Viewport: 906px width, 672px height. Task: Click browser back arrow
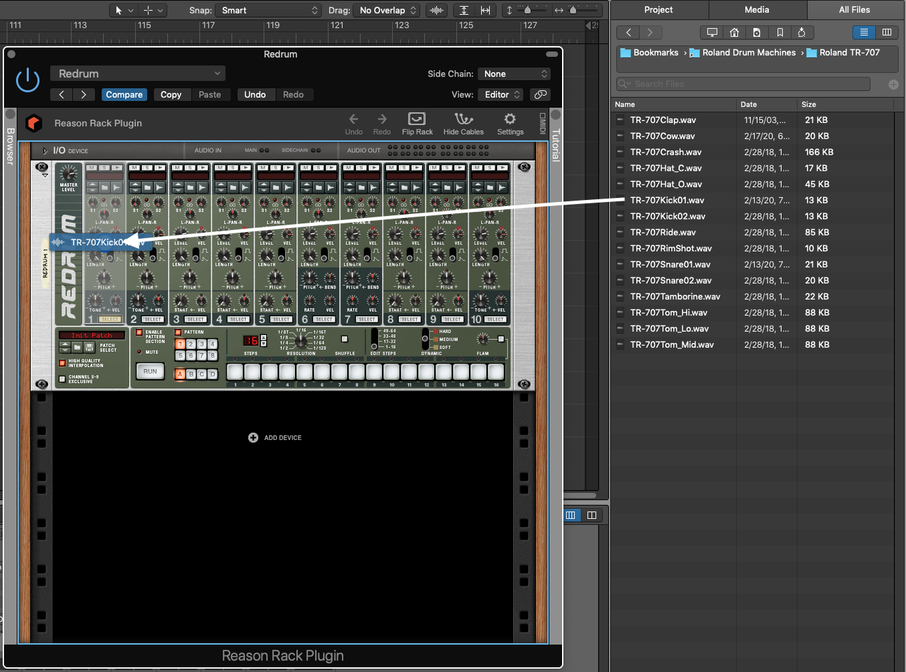628,32
